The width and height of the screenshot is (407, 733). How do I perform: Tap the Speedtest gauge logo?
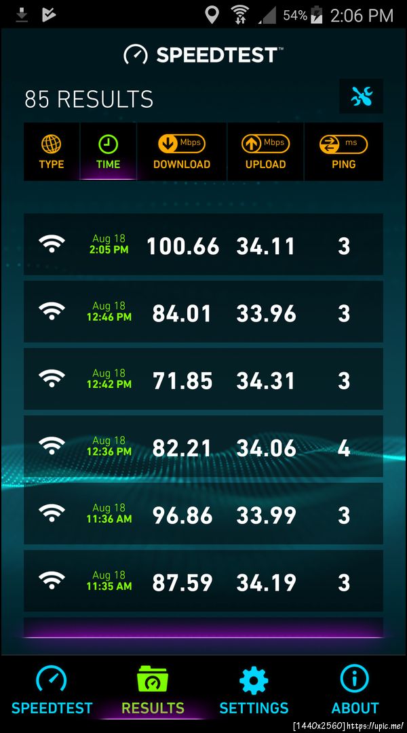(136, 55)
